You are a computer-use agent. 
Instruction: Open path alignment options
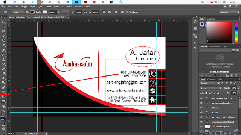coord(110,12)
